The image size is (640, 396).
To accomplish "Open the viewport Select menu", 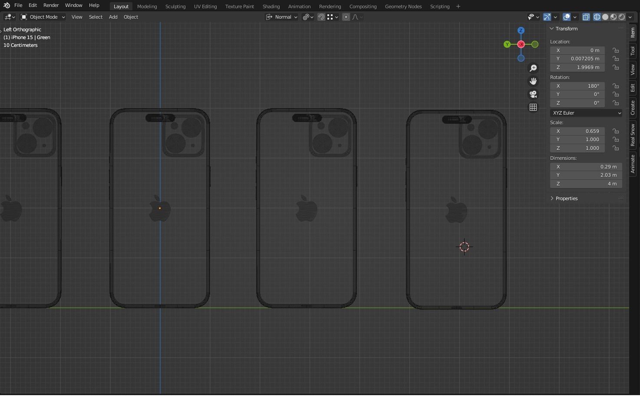I will pyautogui.click(x=96, y=17).
